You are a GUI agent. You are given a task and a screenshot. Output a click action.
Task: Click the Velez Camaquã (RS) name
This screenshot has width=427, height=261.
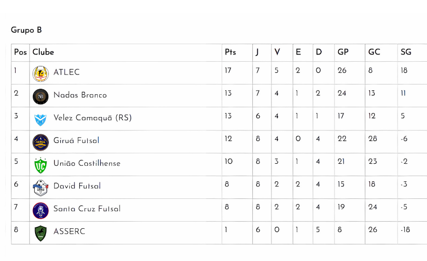click(93, 118)
